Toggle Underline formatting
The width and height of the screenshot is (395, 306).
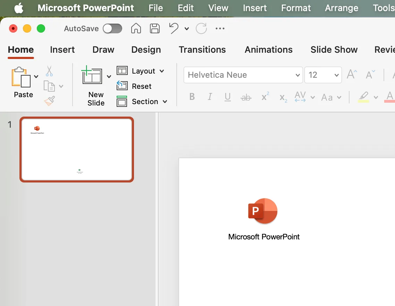pyautogui.click(x=227, y=97)
